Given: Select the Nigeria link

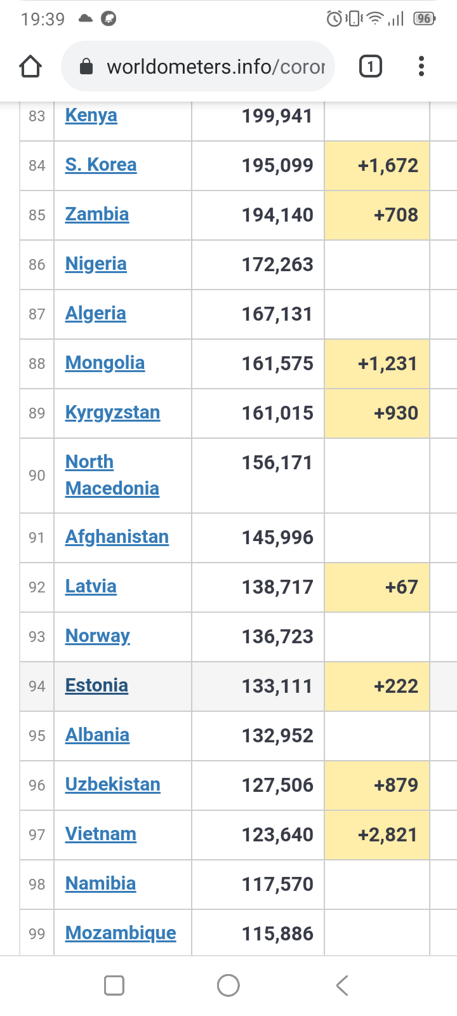Looking at the screenshot, I should [96, 264].
